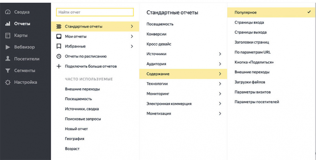Open the Конверсии report
This screenshot has height=160, width=316.
(x=156, y=34)
